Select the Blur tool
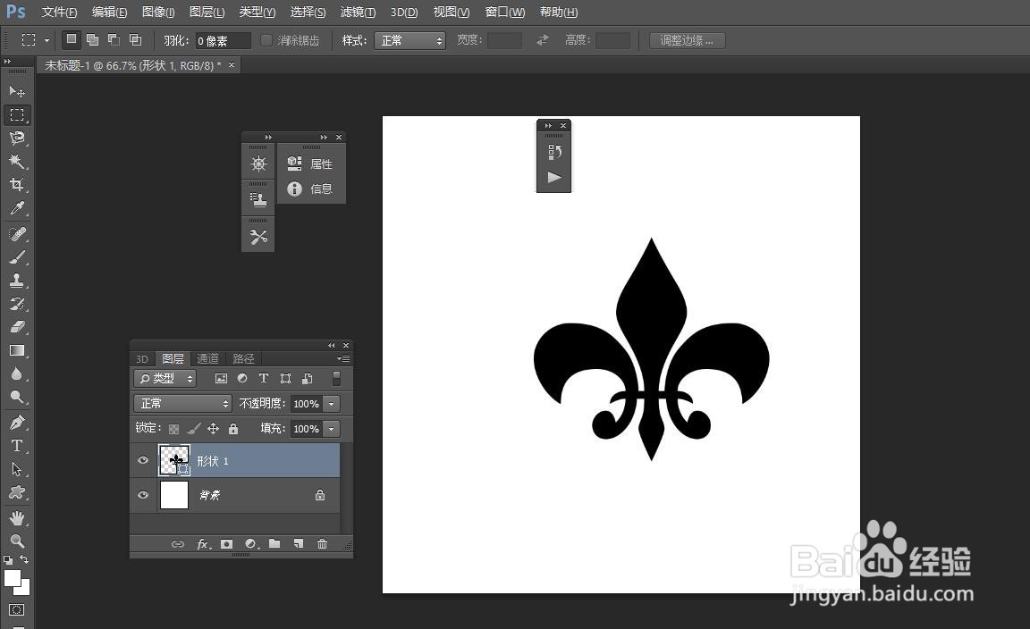1030x629 pixels. [x=17, y=373]
